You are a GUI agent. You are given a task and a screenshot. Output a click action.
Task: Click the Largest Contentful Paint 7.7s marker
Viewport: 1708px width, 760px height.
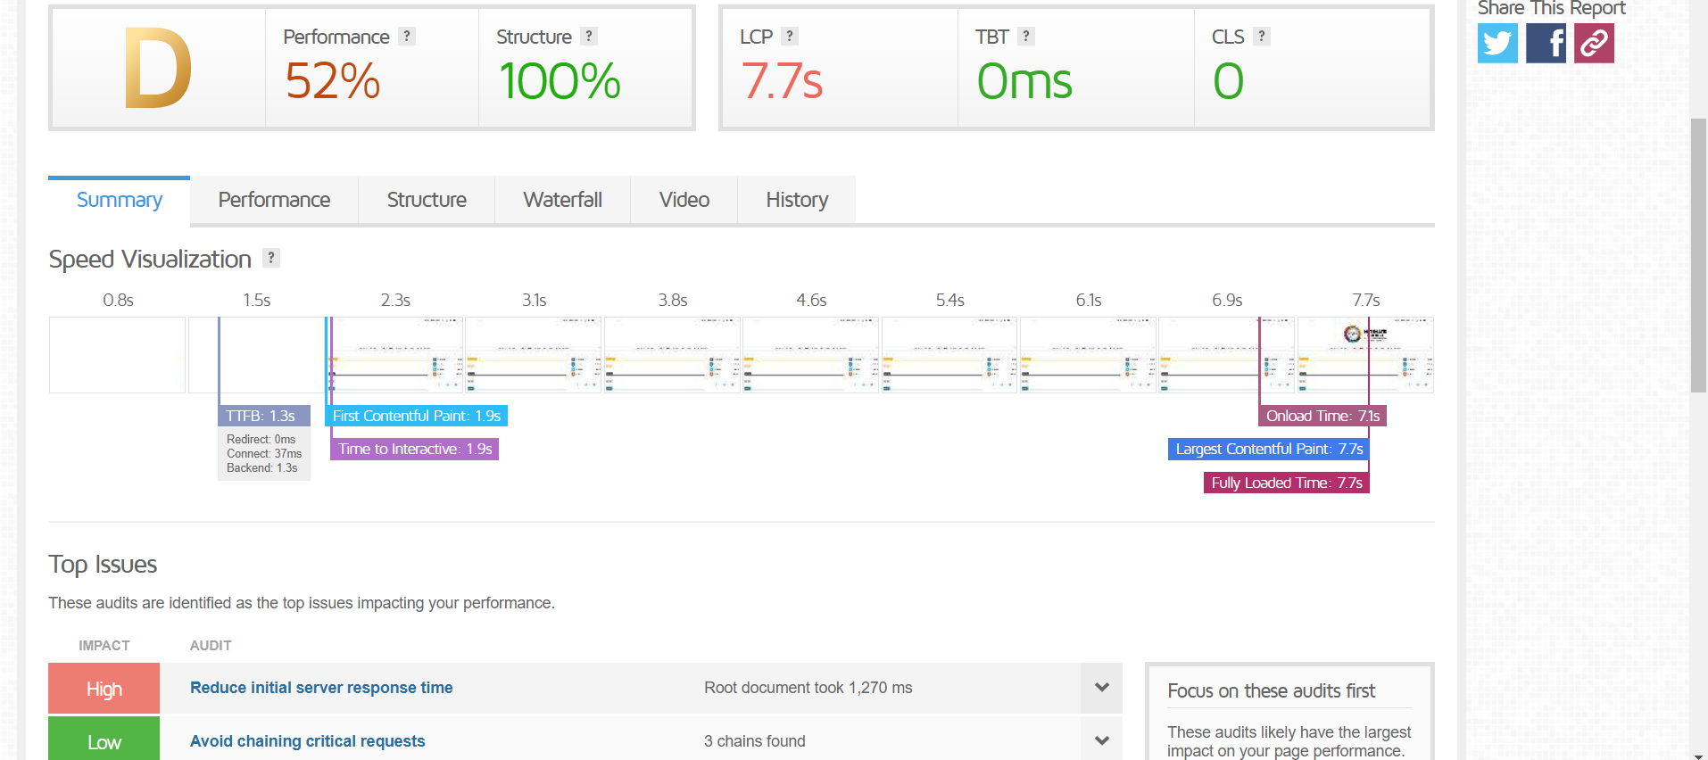tap(1268, 449)
